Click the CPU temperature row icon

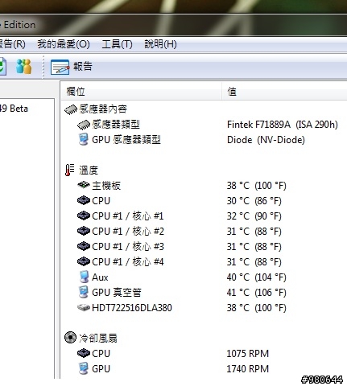(x=84, y=200)
